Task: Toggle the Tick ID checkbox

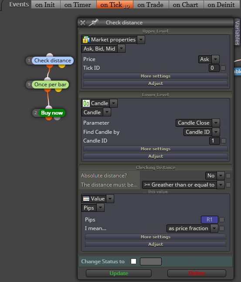Action: pyautogui.click(x=223, y=68)
